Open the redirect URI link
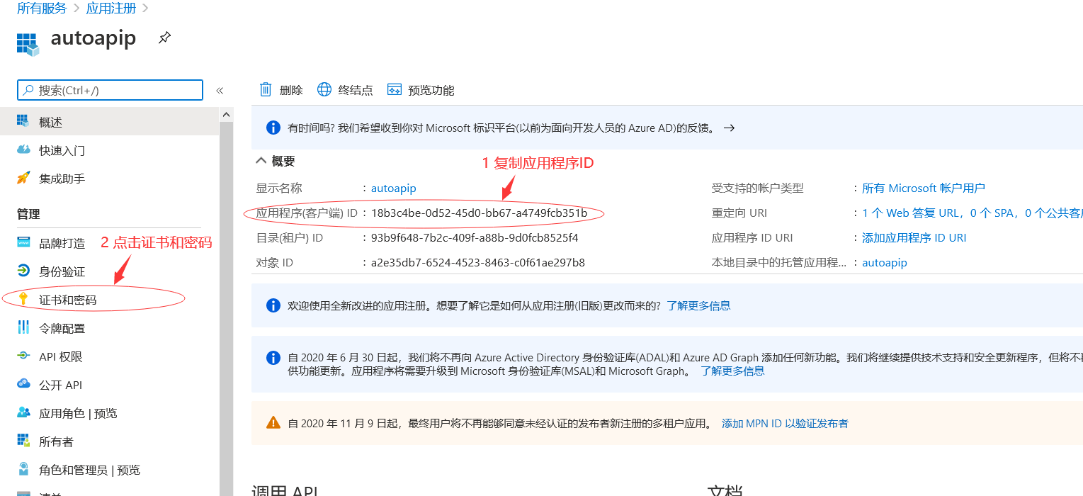 (972, 213)
